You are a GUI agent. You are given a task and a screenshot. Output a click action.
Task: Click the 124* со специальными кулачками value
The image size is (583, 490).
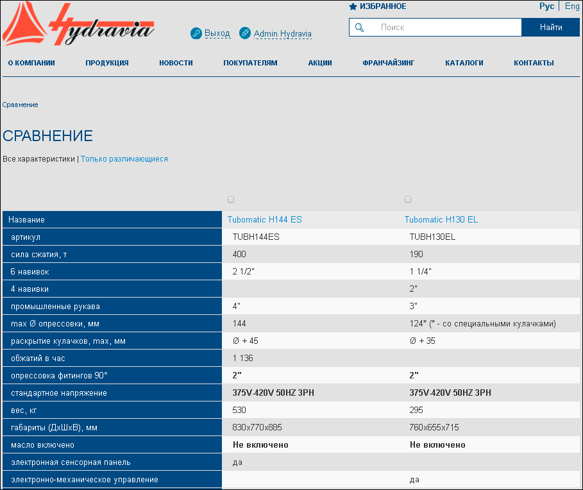[482, 324]
